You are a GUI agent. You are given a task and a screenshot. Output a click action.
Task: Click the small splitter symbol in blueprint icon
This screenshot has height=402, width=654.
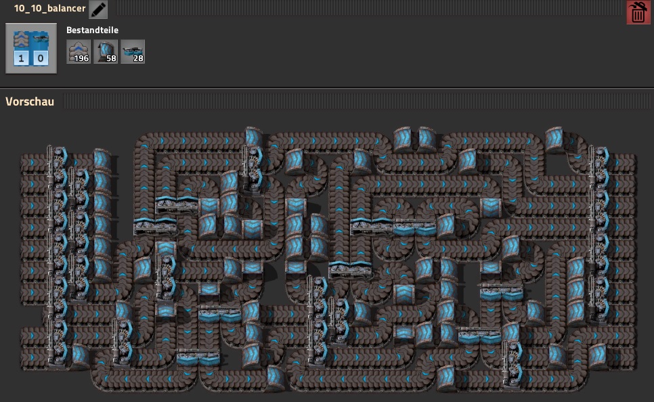tap(41, 39)
